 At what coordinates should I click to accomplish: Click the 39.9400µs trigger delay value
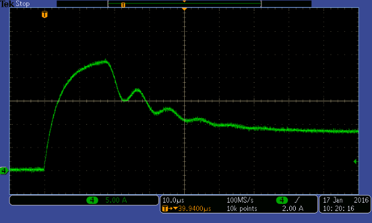[x=194, y=209]
